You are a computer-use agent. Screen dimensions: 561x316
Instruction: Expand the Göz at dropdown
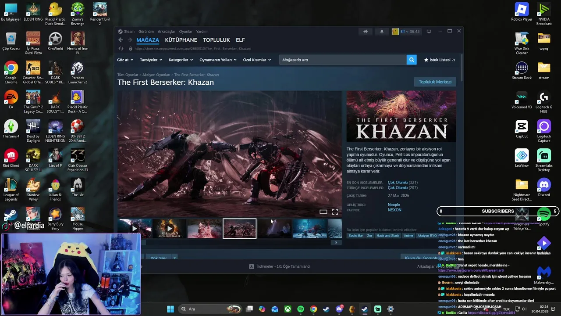click(x=125, y=60)
